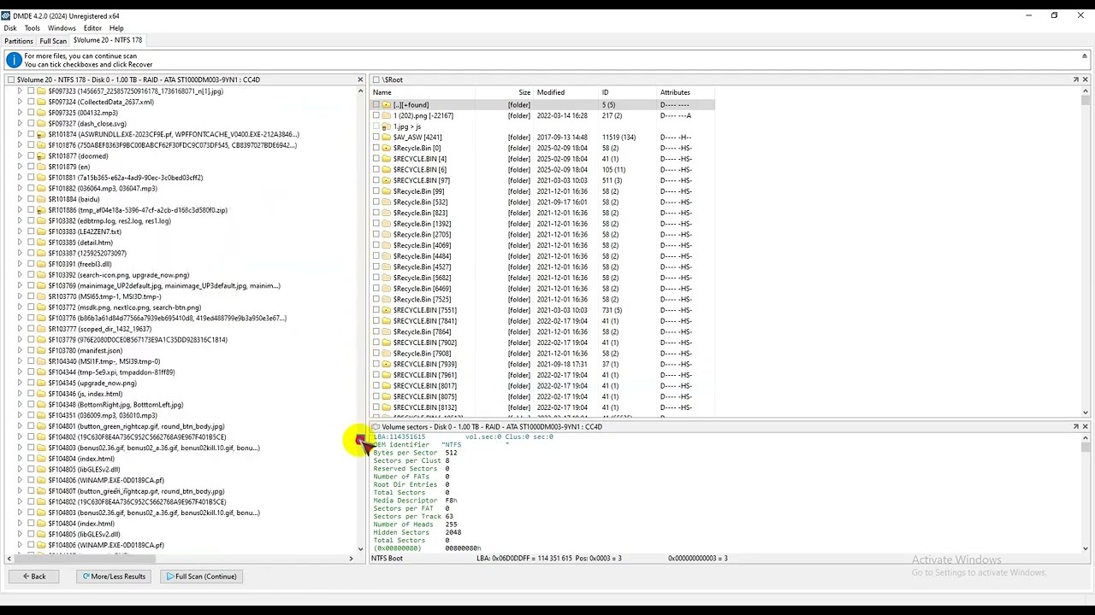Click the folder icon of $AV_ASW [4241]
The height and width of the screenshot is (615, 1095).
(387, 137)
